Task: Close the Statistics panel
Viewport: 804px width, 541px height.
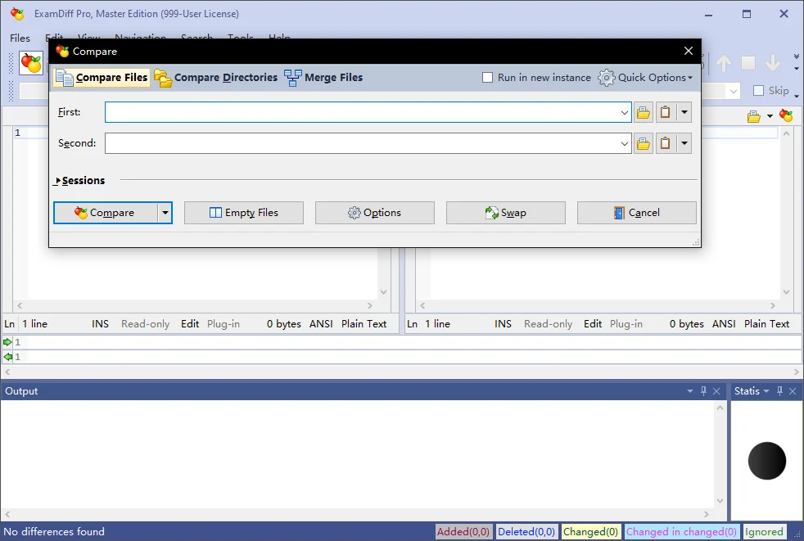Action: coord(793,391)
